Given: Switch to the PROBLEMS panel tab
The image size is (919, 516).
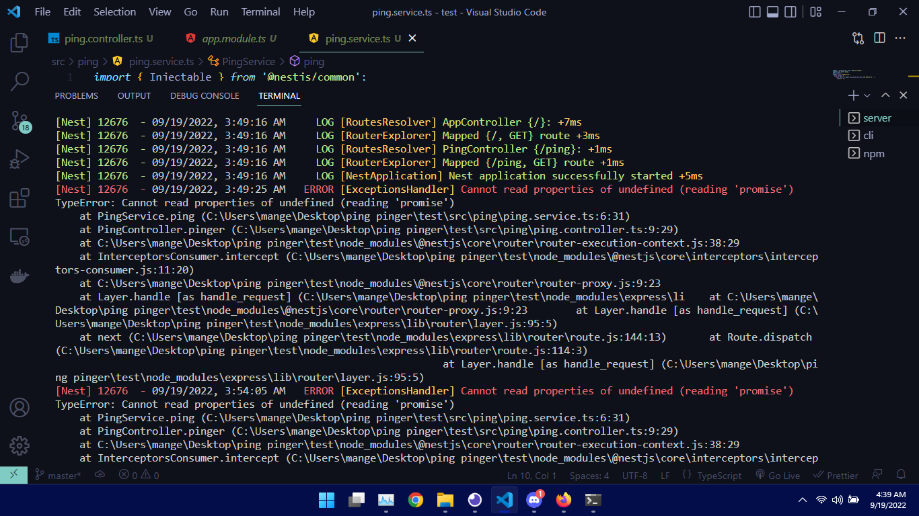Looking at the screenshot, I should pyautogui.click(x=76, y=95).
